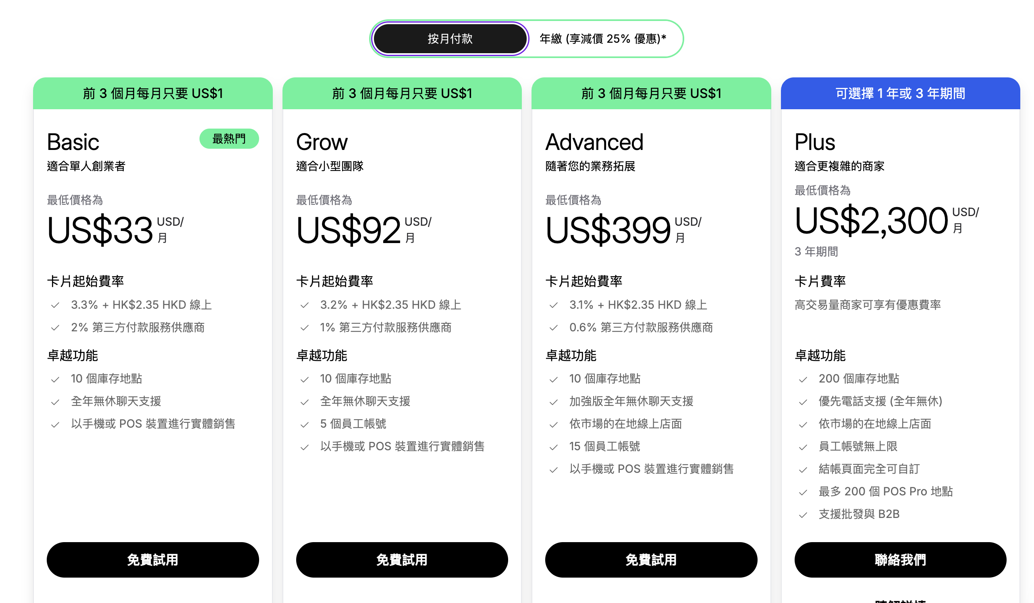Click the checkmark beside 支援批發與 B2B in Plus
The image size is (1034, 603).
click(x=803, y=514)
